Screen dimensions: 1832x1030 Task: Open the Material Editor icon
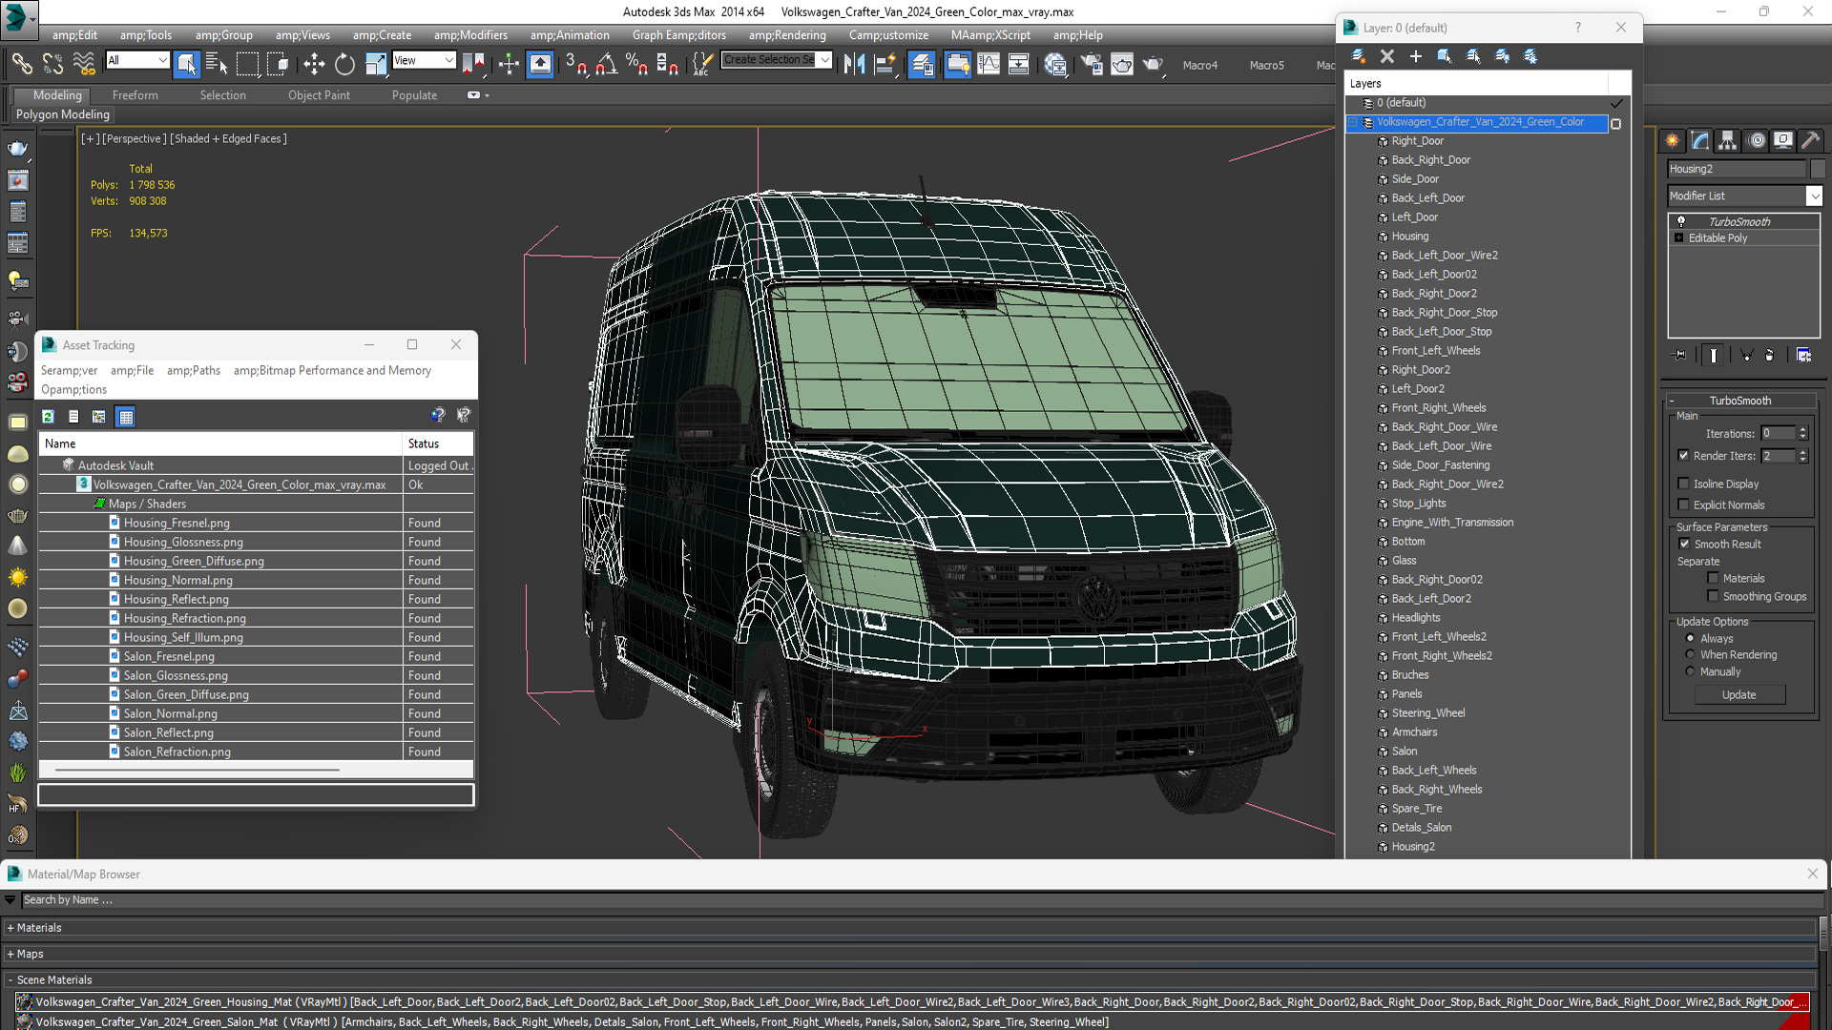[1055, 64]
